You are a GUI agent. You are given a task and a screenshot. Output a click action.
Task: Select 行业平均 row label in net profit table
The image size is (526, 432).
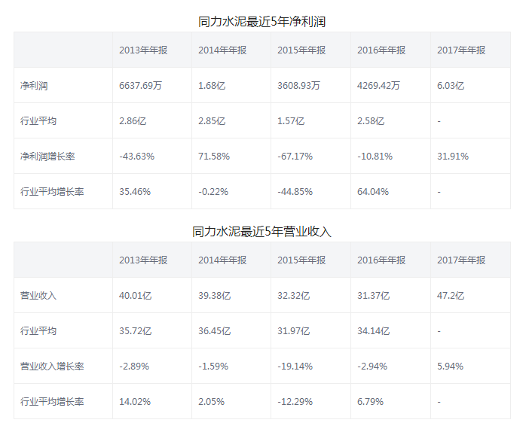pyautogui.click(x=38, y=121)
